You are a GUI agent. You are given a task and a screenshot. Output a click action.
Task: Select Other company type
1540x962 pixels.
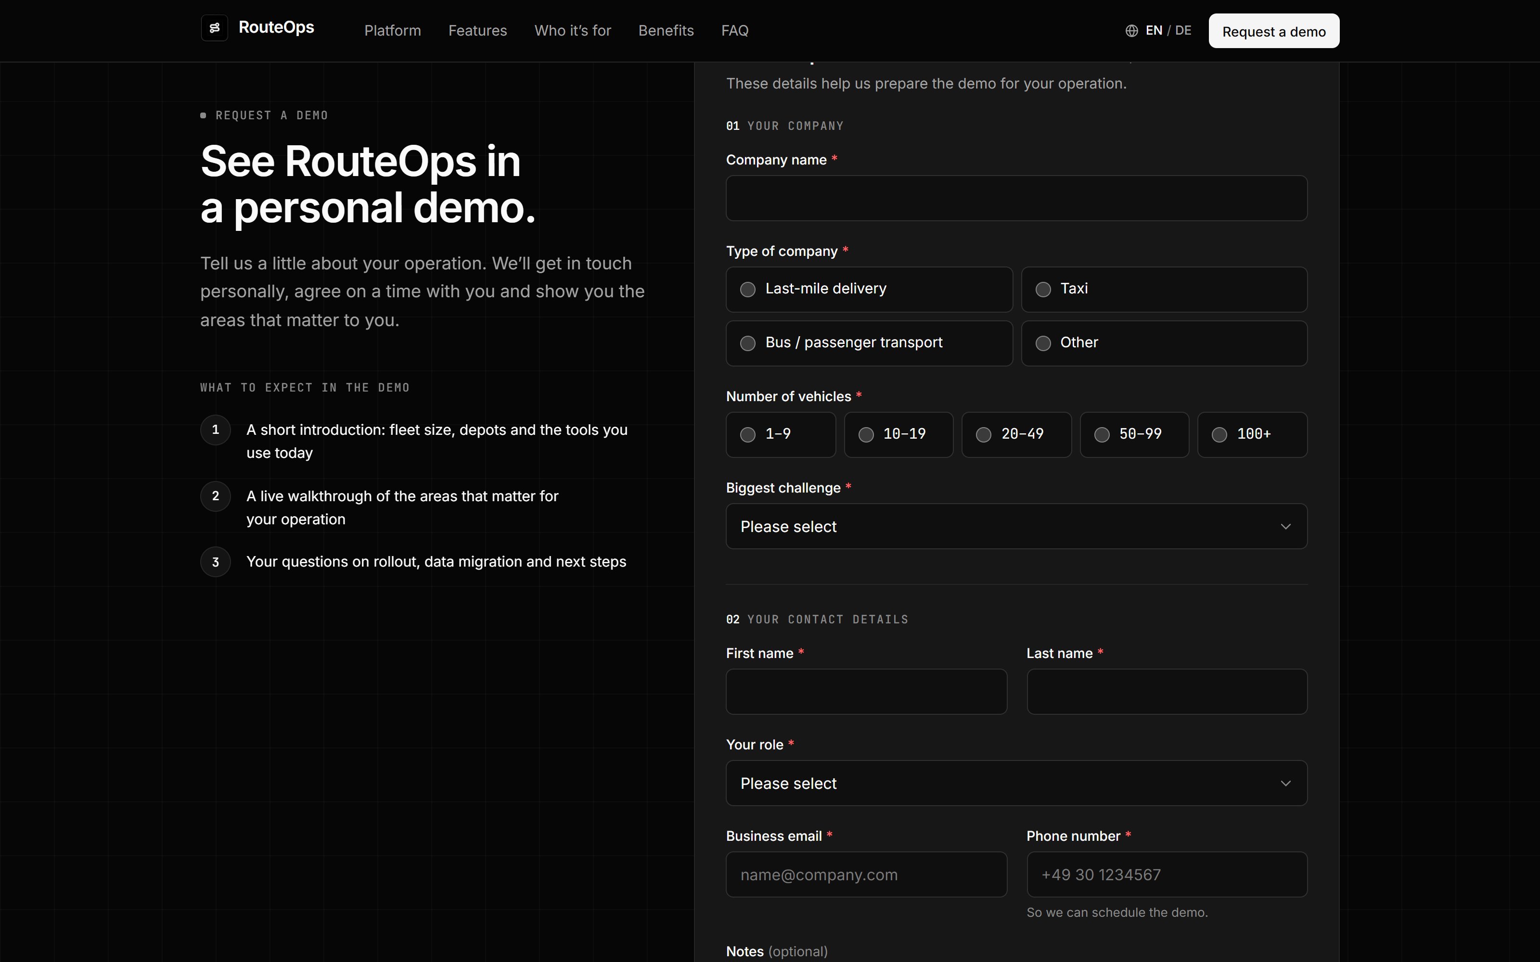(x=1164, y=343)
